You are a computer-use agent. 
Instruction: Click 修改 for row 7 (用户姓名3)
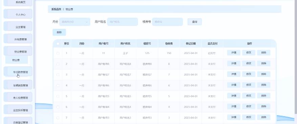[249, 117]
